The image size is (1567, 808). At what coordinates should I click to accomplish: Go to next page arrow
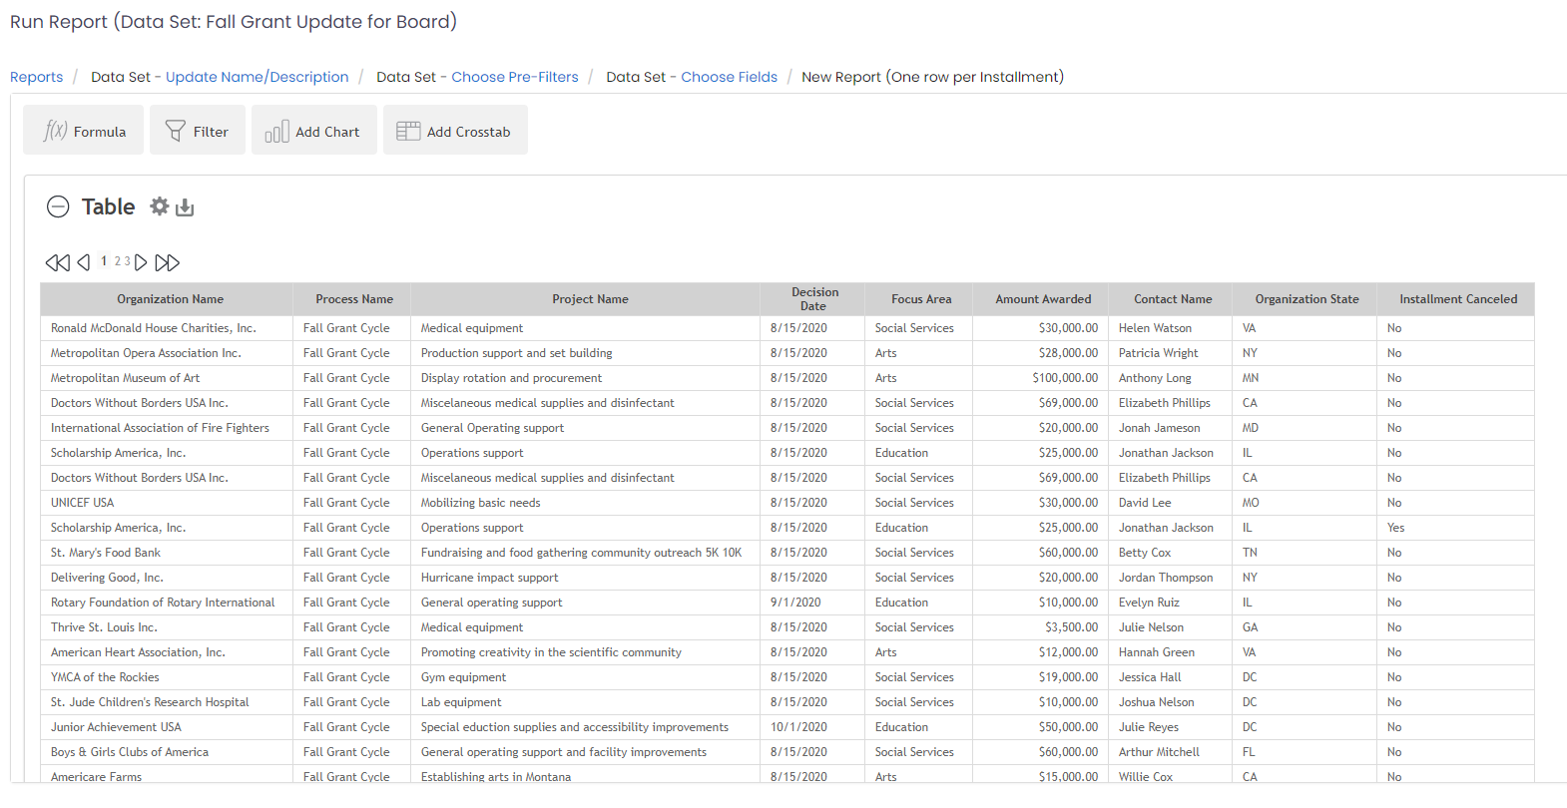click(141, 262)
